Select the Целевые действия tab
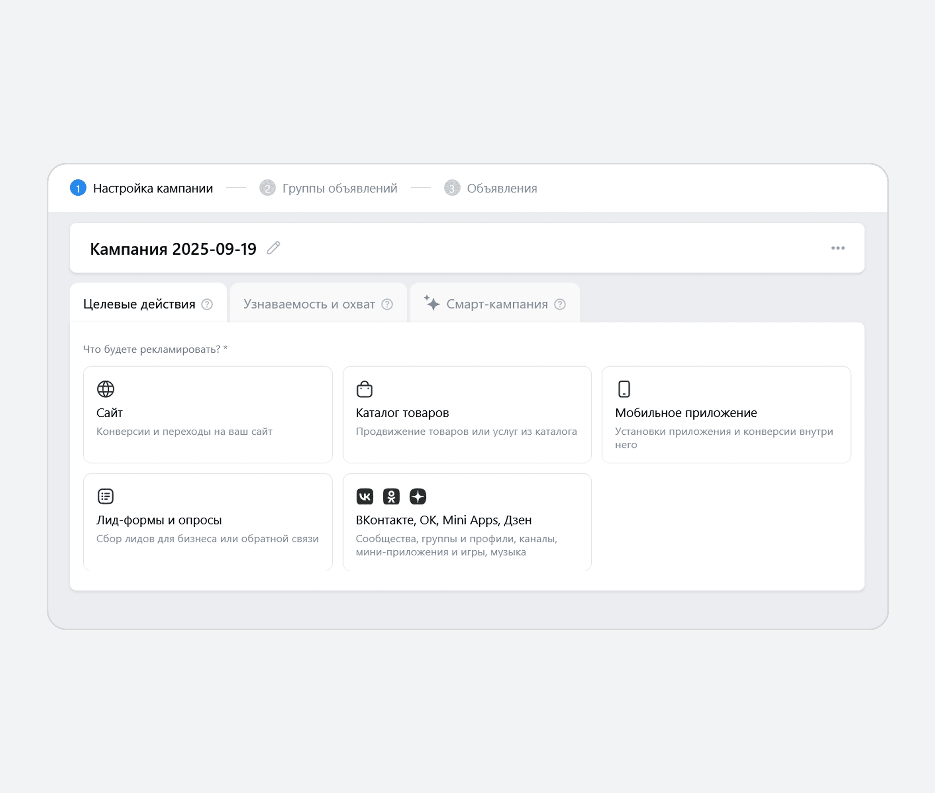This screenshot has width=935, height=793. point(139,304)
